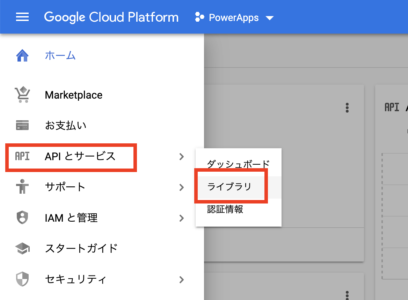Click the IAM shield person icon
Screen dimensions: 408x300
click(x=22, y=217)
